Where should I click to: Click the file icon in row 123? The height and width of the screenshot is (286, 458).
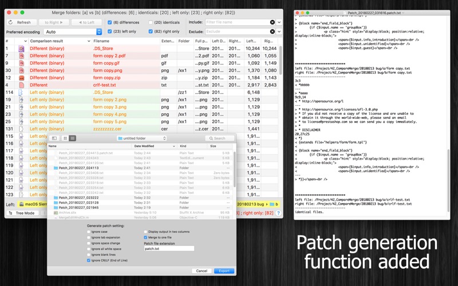tap(21, 194)
